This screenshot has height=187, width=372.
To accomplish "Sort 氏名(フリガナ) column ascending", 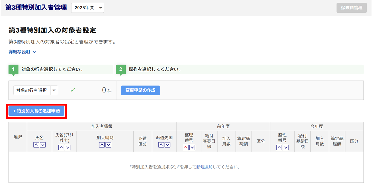I will [x=61, y=147].
